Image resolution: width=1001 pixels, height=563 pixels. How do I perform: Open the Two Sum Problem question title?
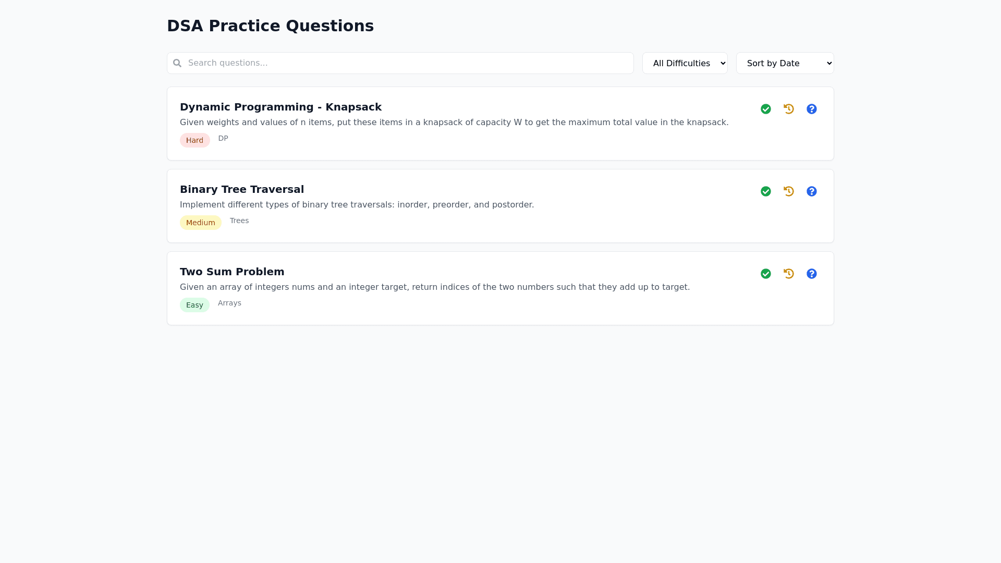[x=232, y=272]
